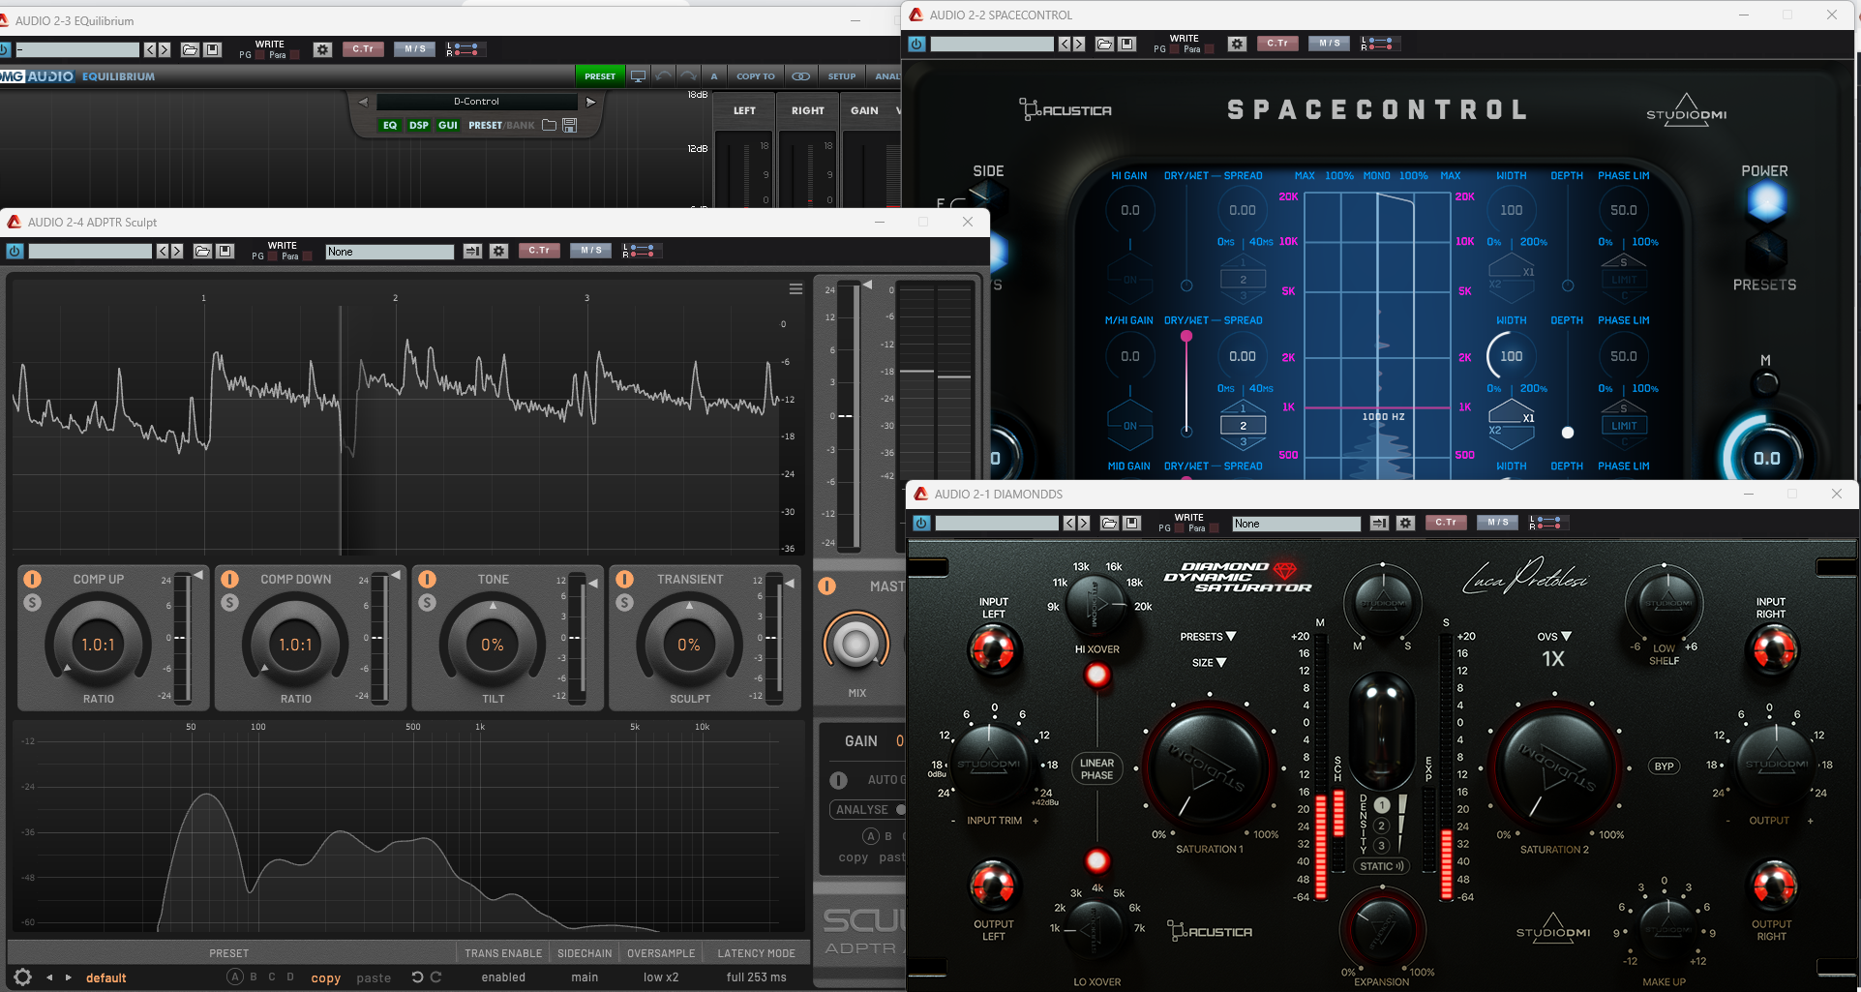This screenshot has height=992, width=1861.
Task: Click the save preset icon in DIAMONDDS toolbar
Action: pos(1131,524)
